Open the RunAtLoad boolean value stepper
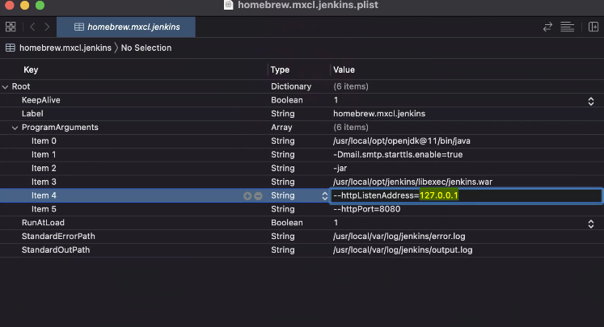The width and height of the screenshot is (604, 327). click(x=590, y=224)
